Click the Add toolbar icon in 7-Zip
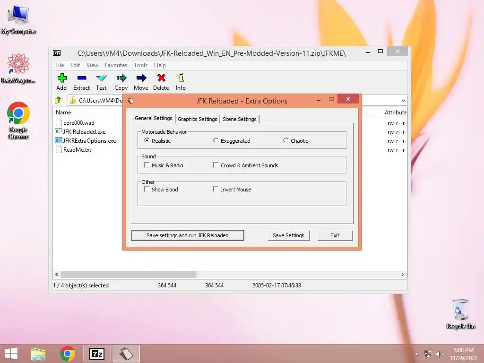Screen dimensions: 484x363 pyautogui.click(x=62, y=78)
